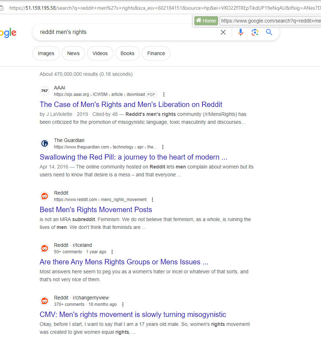Filter results by Videos
Image resolution: width=321 pixels, height=347 pixels.
(100, 53)
